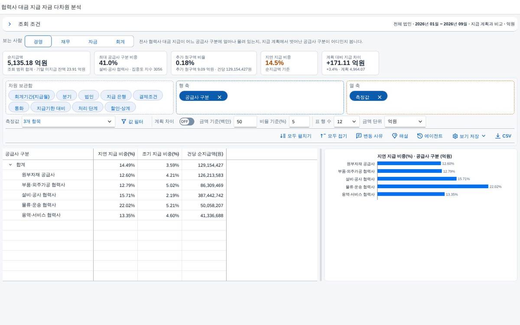Click the 변동 사유 comment icon
The image size is (520, 325).
[359, 136]
